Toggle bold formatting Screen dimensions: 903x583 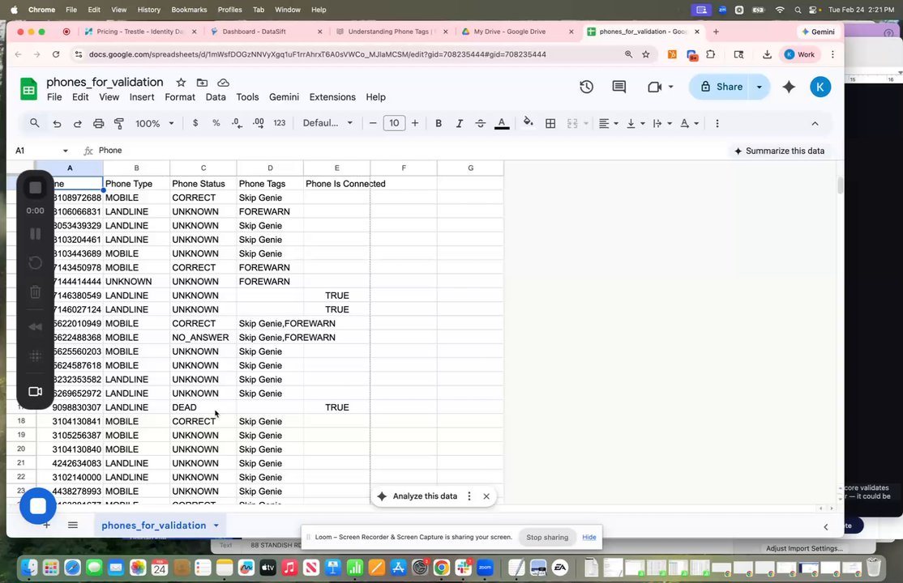[x=439, y=123]
